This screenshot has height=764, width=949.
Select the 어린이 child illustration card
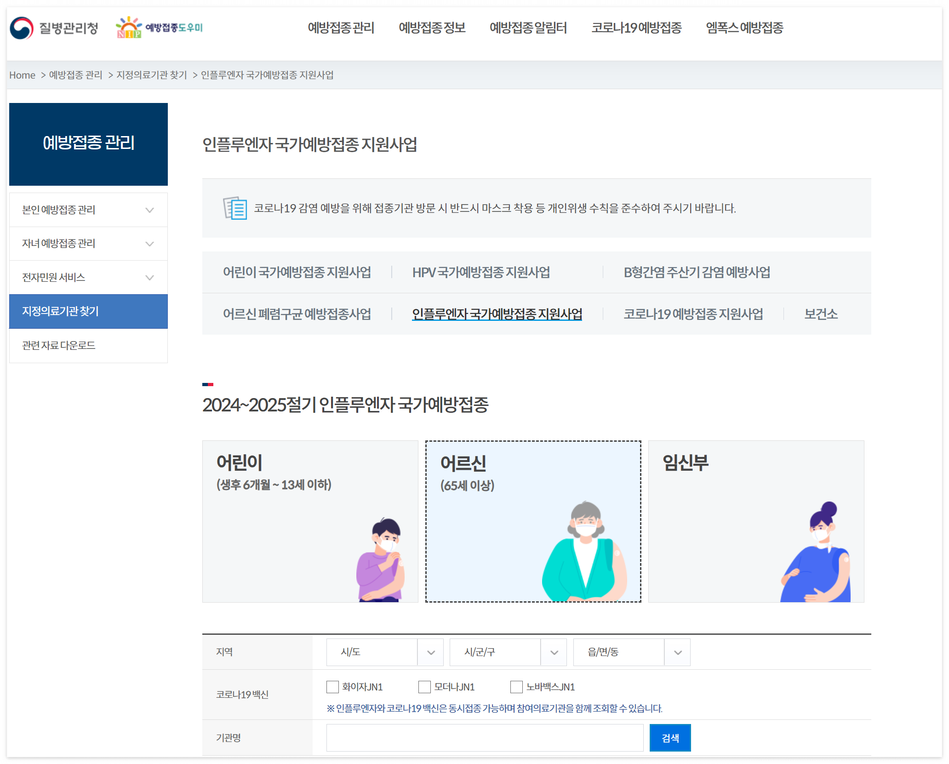[310, 521]
